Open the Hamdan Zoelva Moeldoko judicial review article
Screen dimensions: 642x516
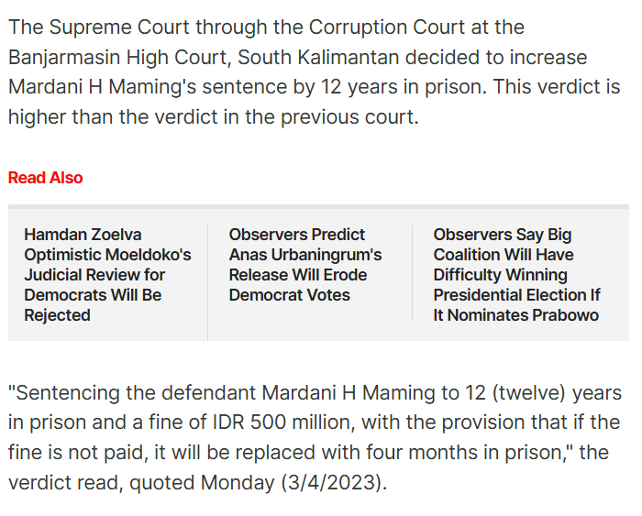(x=107, y=275)
